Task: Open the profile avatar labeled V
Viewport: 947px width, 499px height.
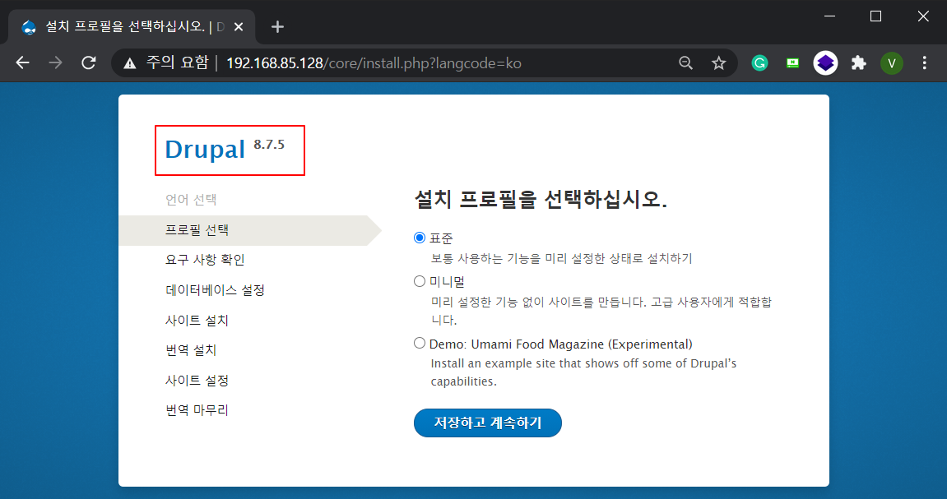Action: pos(891,62)
